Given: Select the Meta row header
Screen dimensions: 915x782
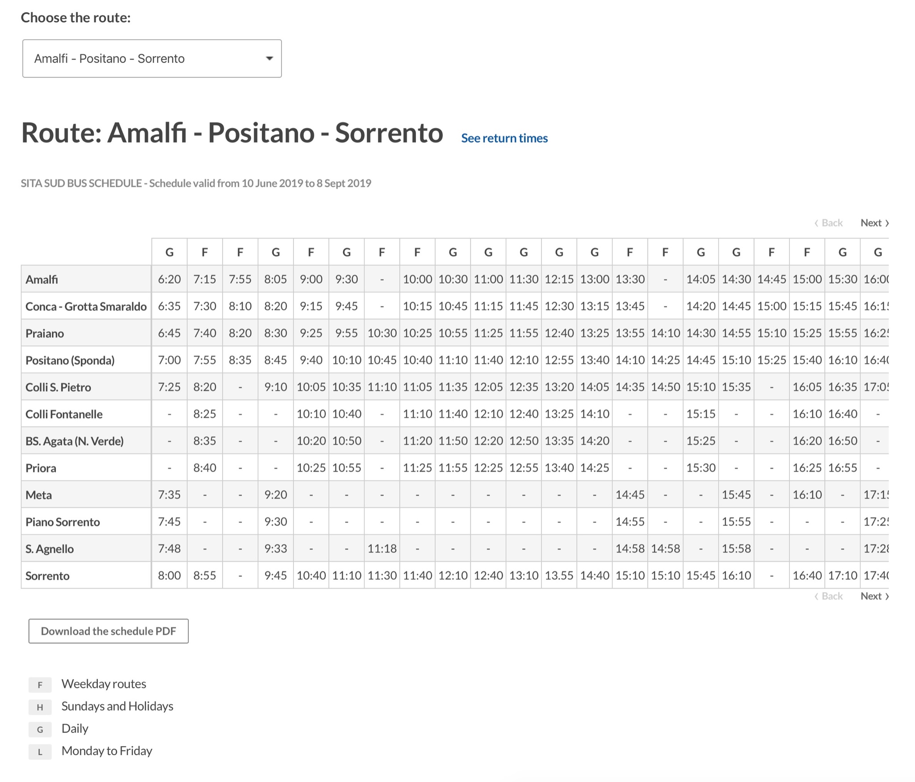Looking at the screenshot, I should (86, 495).
